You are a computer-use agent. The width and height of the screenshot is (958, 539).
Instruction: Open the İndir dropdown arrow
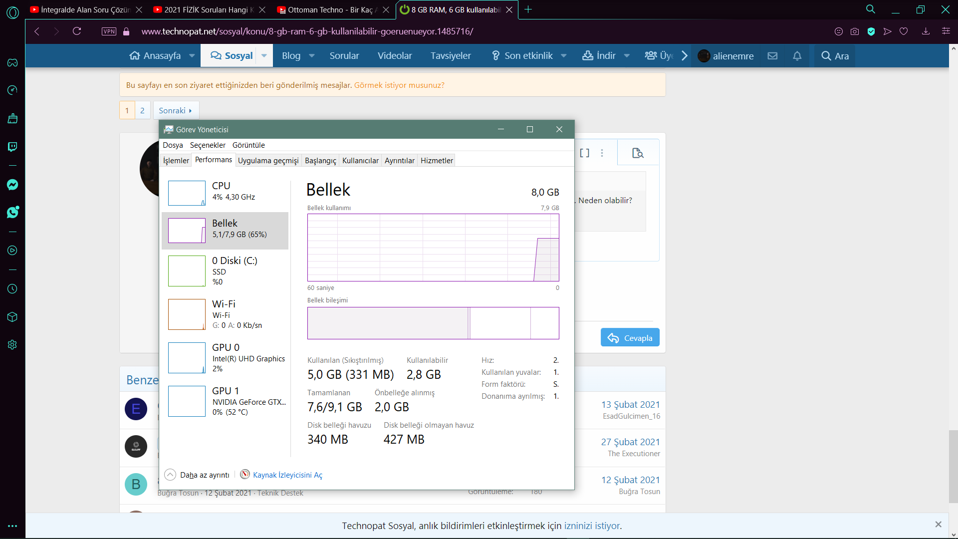[x=627, y=56]
